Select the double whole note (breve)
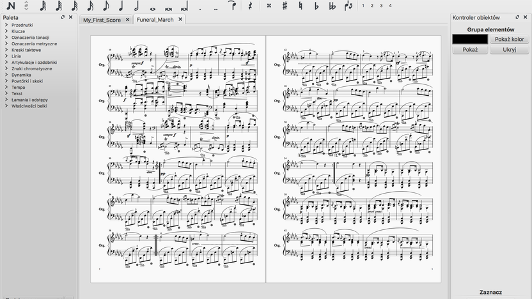 [x=168, y=9]
